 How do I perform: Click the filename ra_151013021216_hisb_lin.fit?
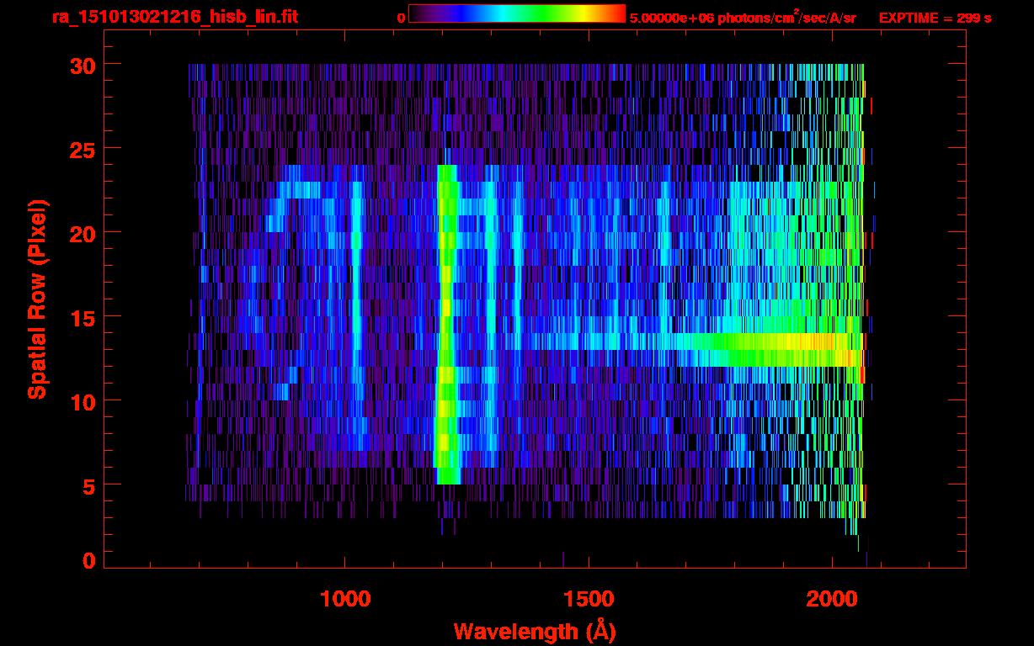coord(174,17)
